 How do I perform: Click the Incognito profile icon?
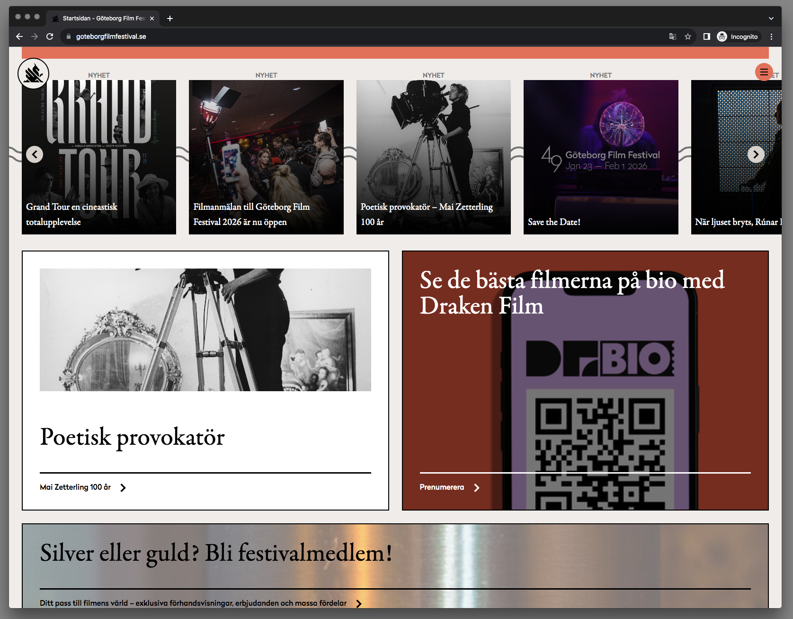(x=738, y=36)
